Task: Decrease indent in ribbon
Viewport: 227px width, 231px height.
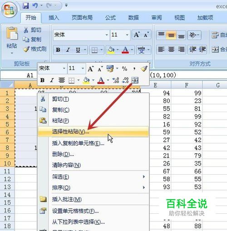Action: [x=193, y=49]
